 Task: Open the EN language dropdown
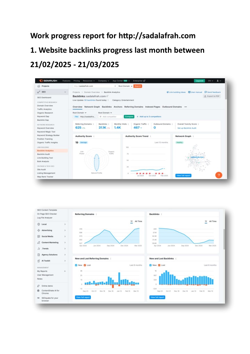click(x=210, y=81)
